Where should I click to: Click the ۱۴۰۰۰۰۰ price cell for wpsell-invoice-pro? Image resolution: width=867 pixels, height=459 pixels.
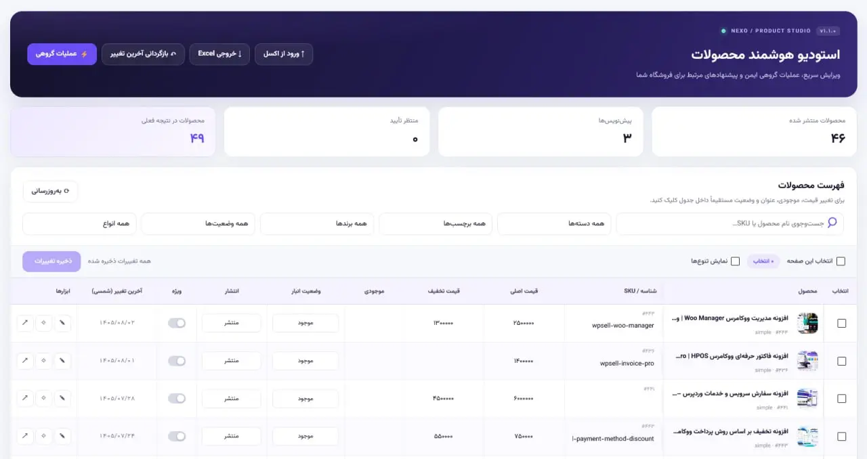(524, 361)
